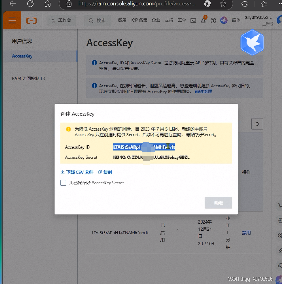Viewport: 282px width, 284px height.
Task: Open browser extensions puzzle icon
Action: (x=245, y=3)
